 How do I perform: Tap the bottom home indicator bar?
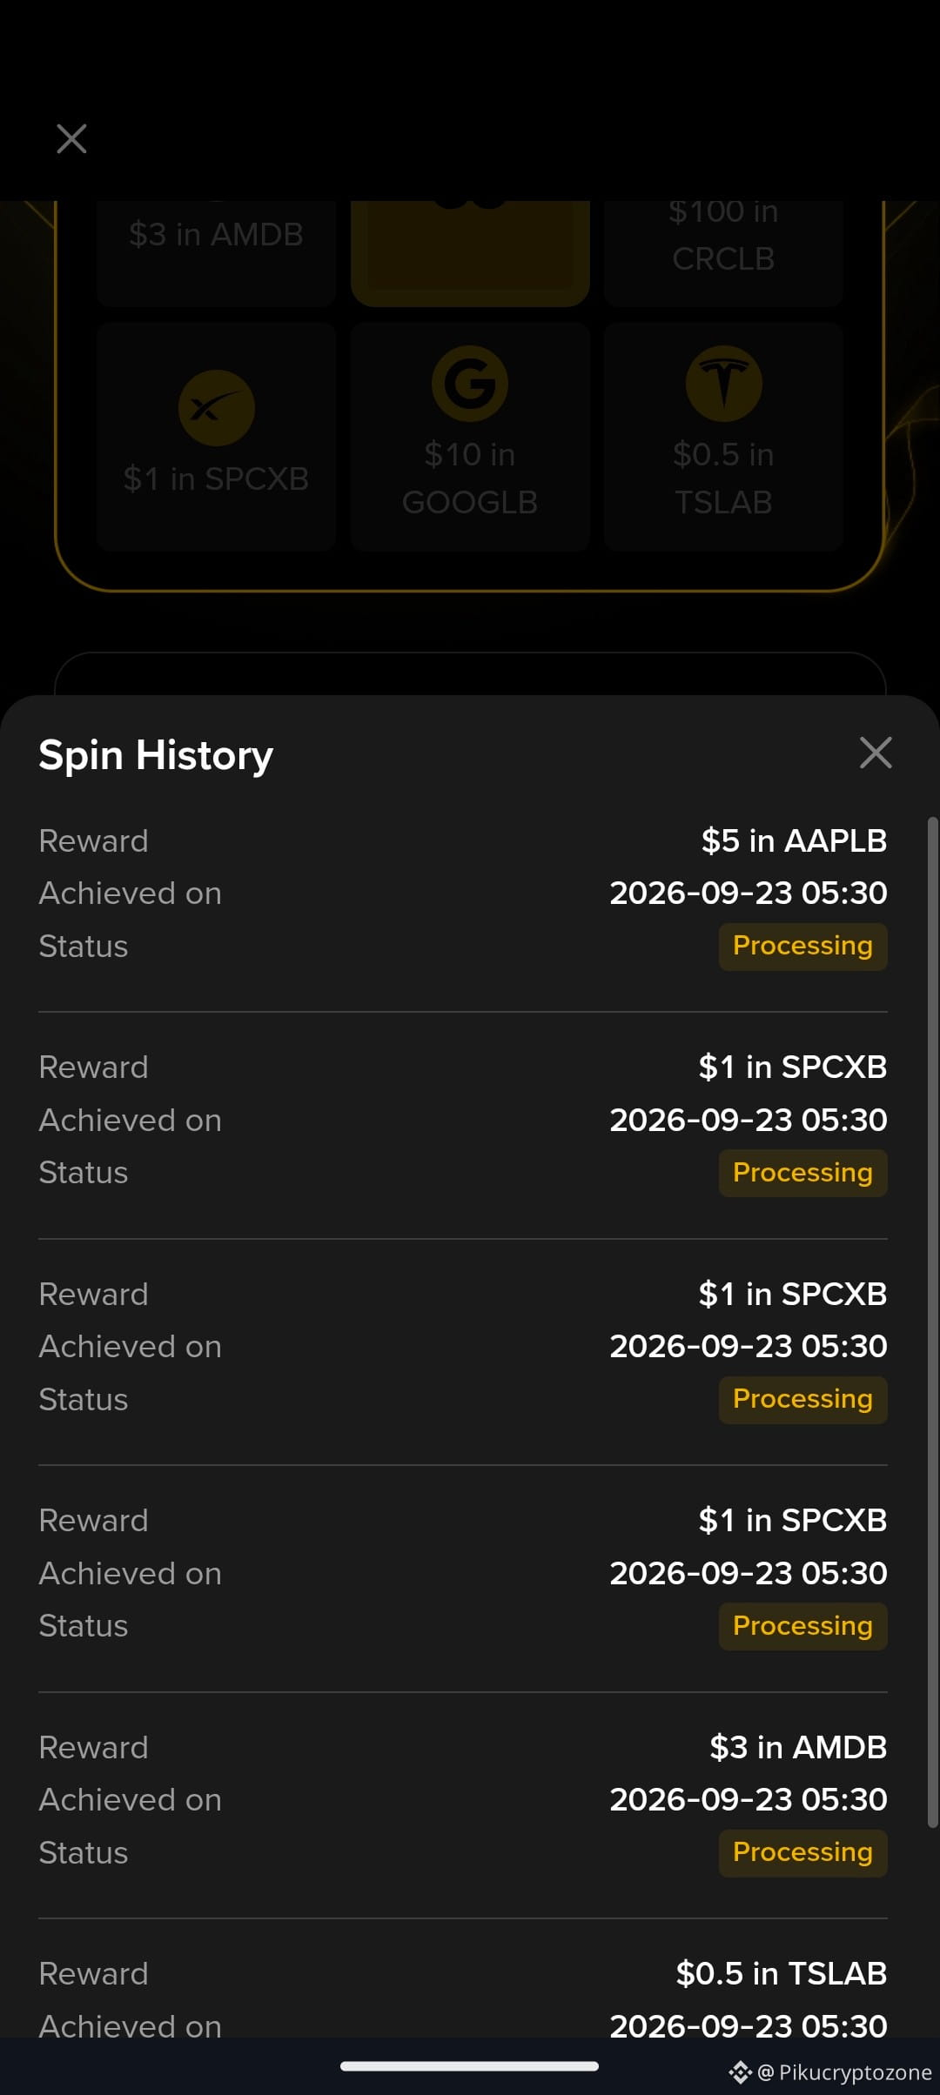pos(469,2066)
